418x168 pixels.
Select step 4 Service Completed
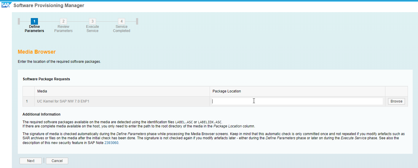(x=122, y=25)
